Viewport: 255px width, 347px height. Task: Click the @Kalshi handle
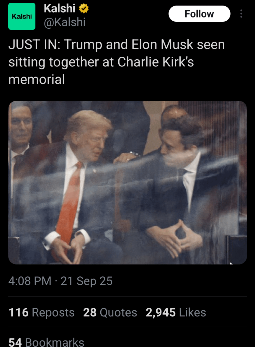[x=65, y=22]
